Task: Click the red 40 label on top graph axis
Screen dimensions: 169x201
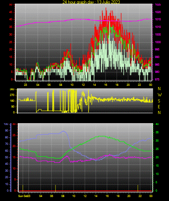Action: point(11,19)
